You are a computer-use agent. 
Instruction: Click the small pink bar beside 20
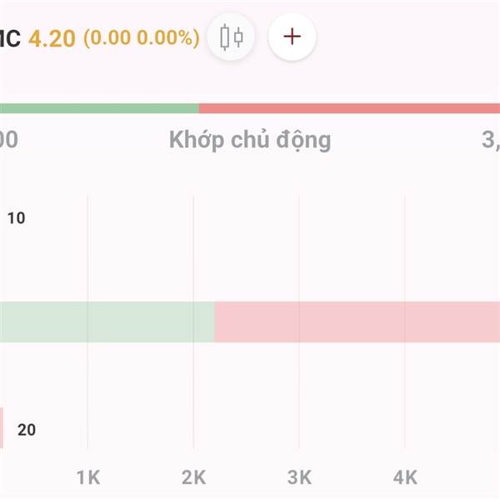tap(2, 427)
